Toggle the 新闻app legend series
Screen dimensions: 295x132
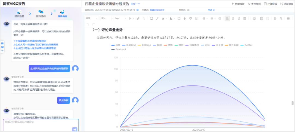point(144,45)
